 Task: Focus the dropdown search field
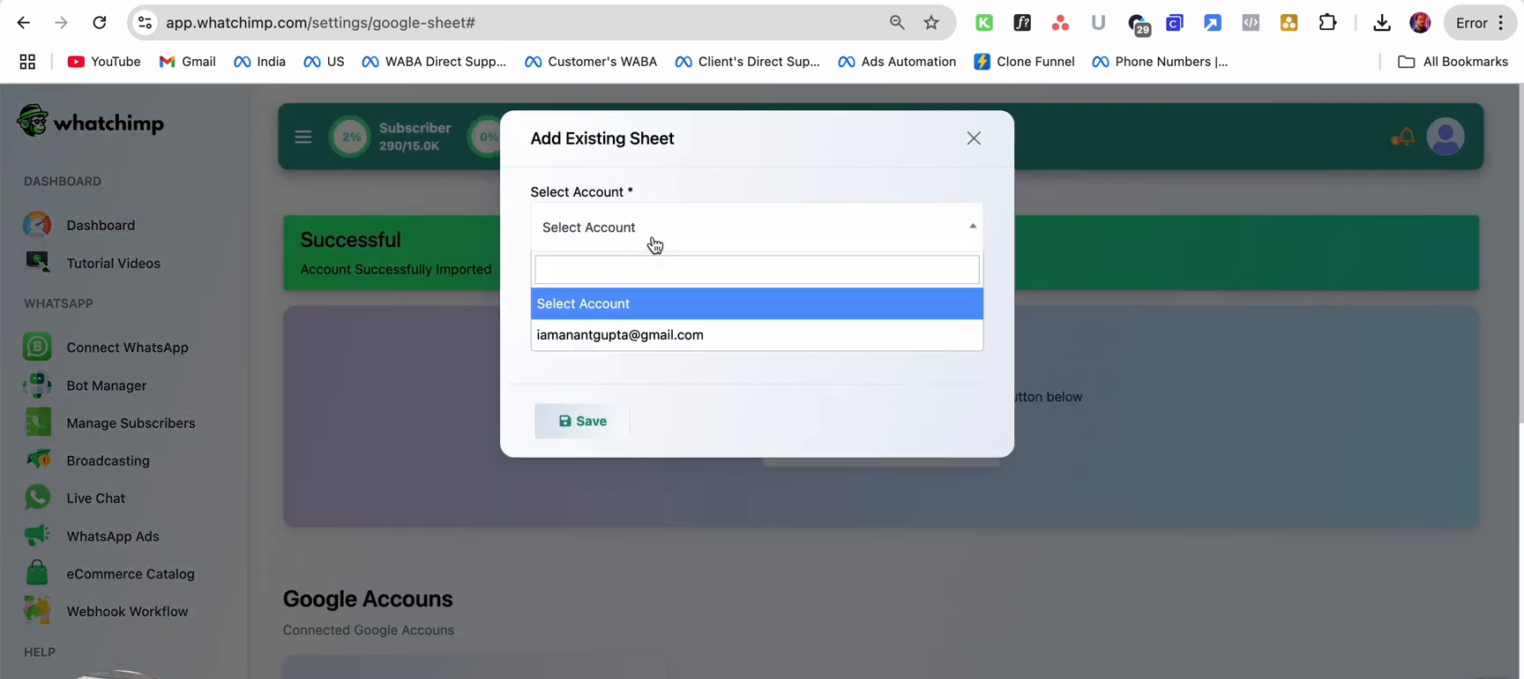[757, 270]
